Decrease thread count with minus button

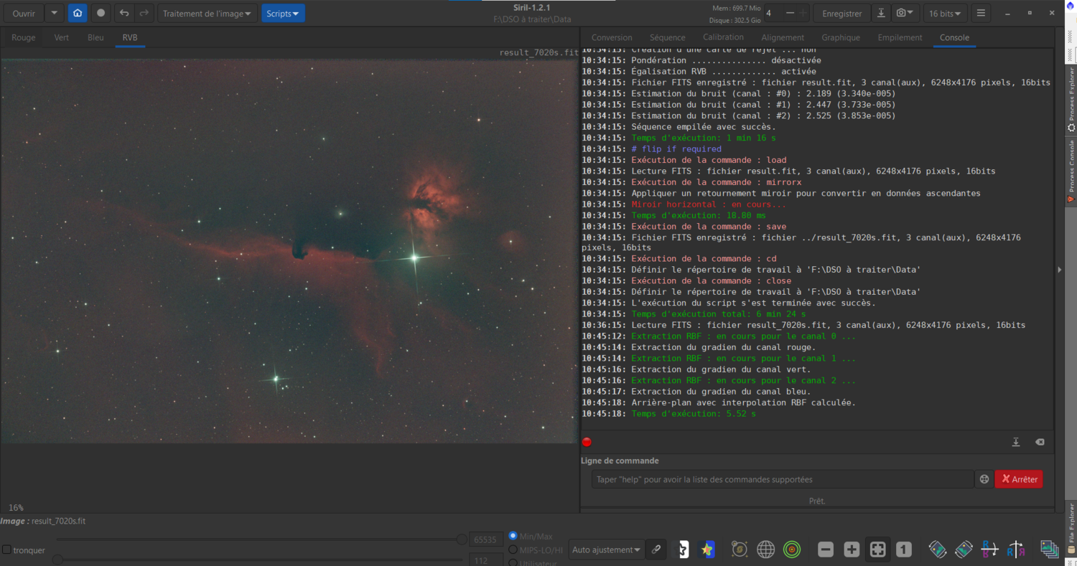point(791,13)
